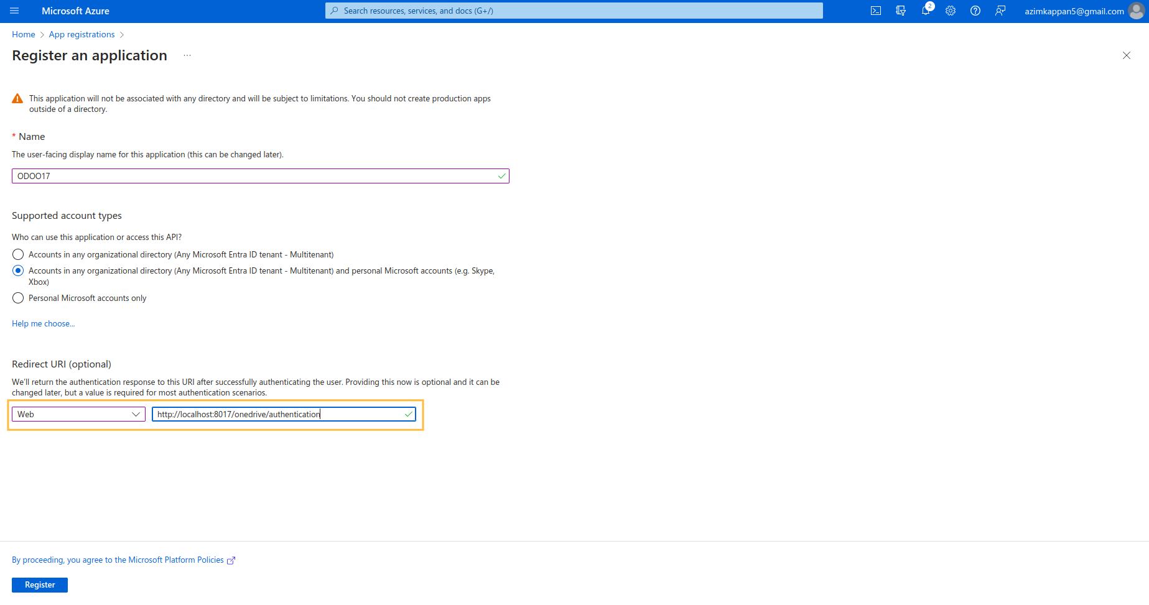Click the search resources box
Screen dimensions: 1149x605
click(x=574, y=11)
